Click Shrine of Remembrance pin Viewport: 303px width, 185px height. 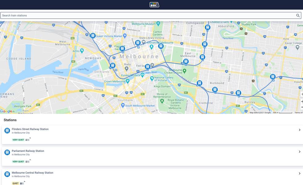tap(162, 101)
